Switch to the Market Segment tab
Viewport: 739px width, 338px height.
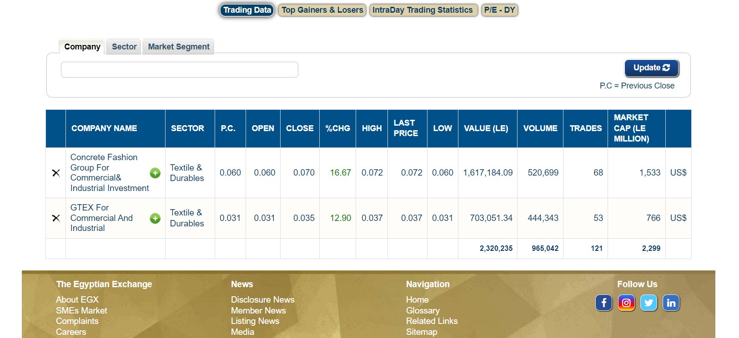point(179,47)
